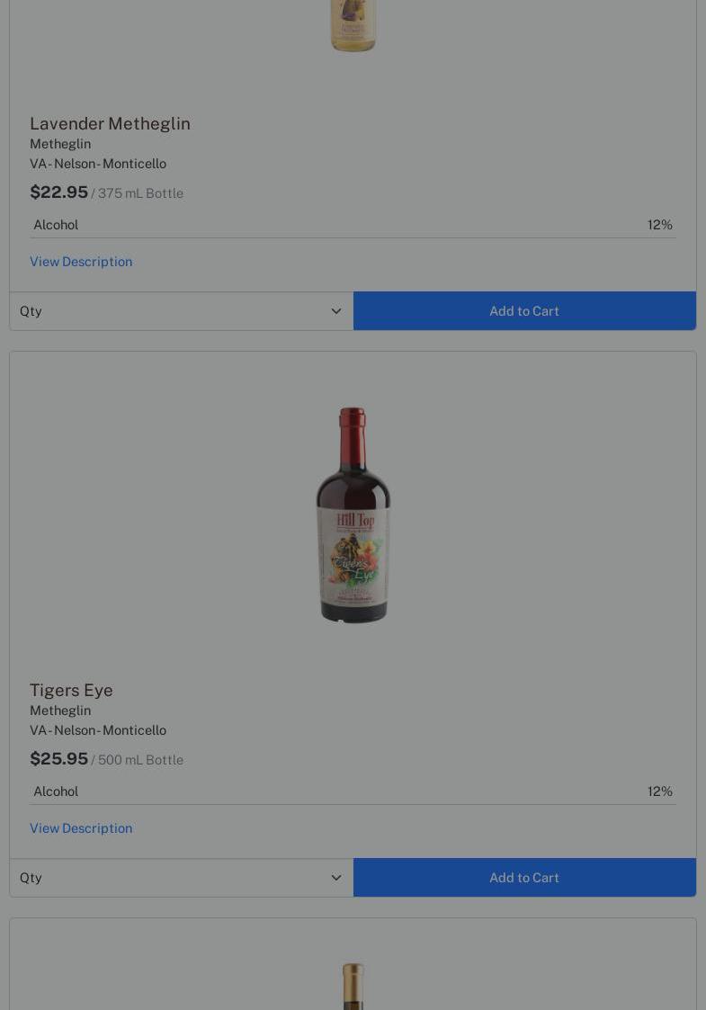Click VA-Nelson-Monticello region under Lavender Metheglin
Screen dimensions: 706x1010
point(98,164)
